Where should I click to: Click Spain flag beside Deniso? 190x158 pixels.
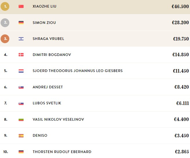[21, 136]
